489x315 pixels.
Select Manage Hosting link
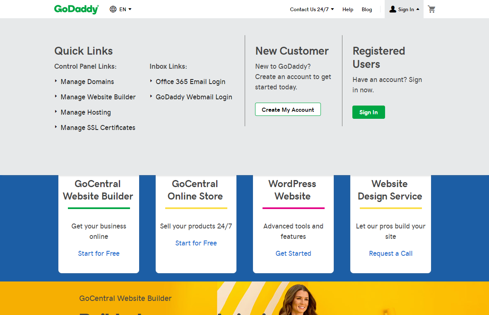pyautogui.click(x=86, y=112)
